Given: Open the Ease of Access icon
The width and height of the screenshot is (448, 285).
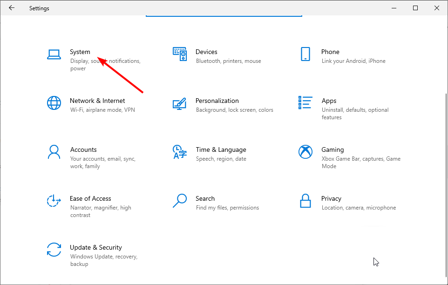Looking at the screenshot, I should tap(54, 201).
